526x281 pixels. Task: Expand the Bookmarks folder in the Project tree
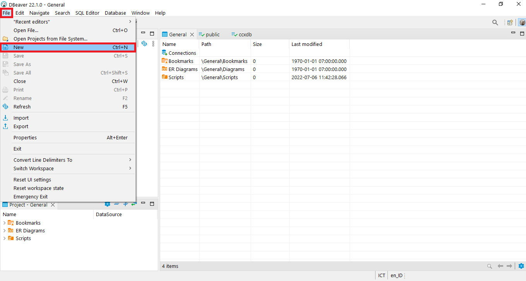click(x=5, y=223)
